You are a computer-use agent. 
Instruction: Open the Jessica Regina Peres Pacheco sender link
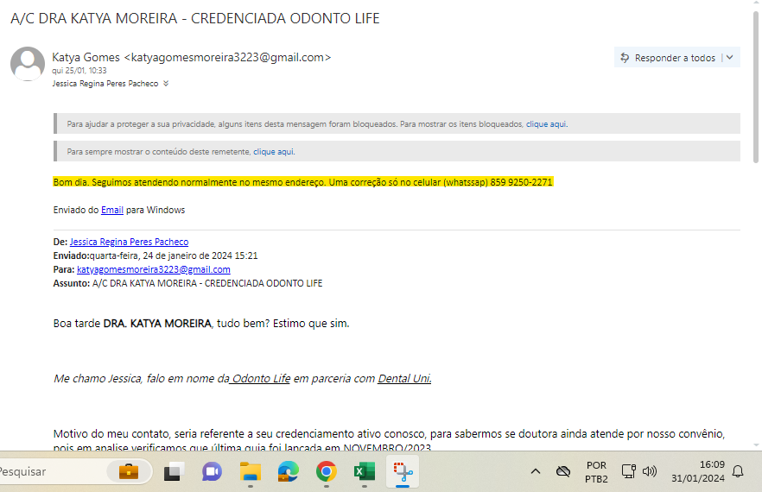pos(129,242)
